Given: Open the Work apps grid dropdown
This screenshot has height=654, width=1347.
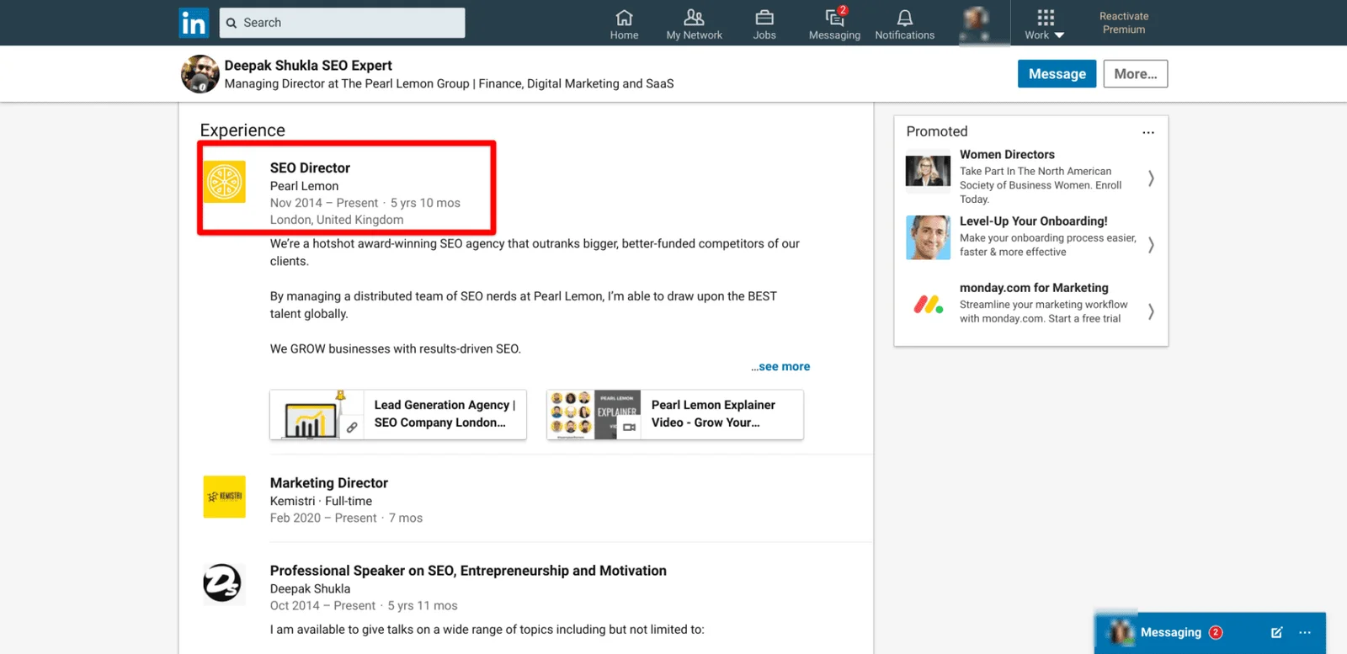Looking at the screenshot, I should pos(1045,24).
